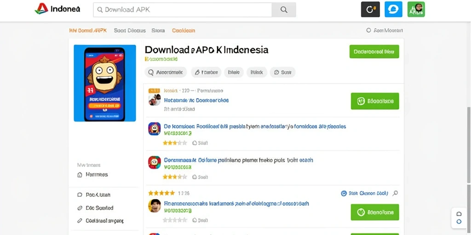Image resolution: width=471 pixels, height=235 pixels.
Task: Select the orange Ceoldesin tab
Action: [x=184, y=30]
